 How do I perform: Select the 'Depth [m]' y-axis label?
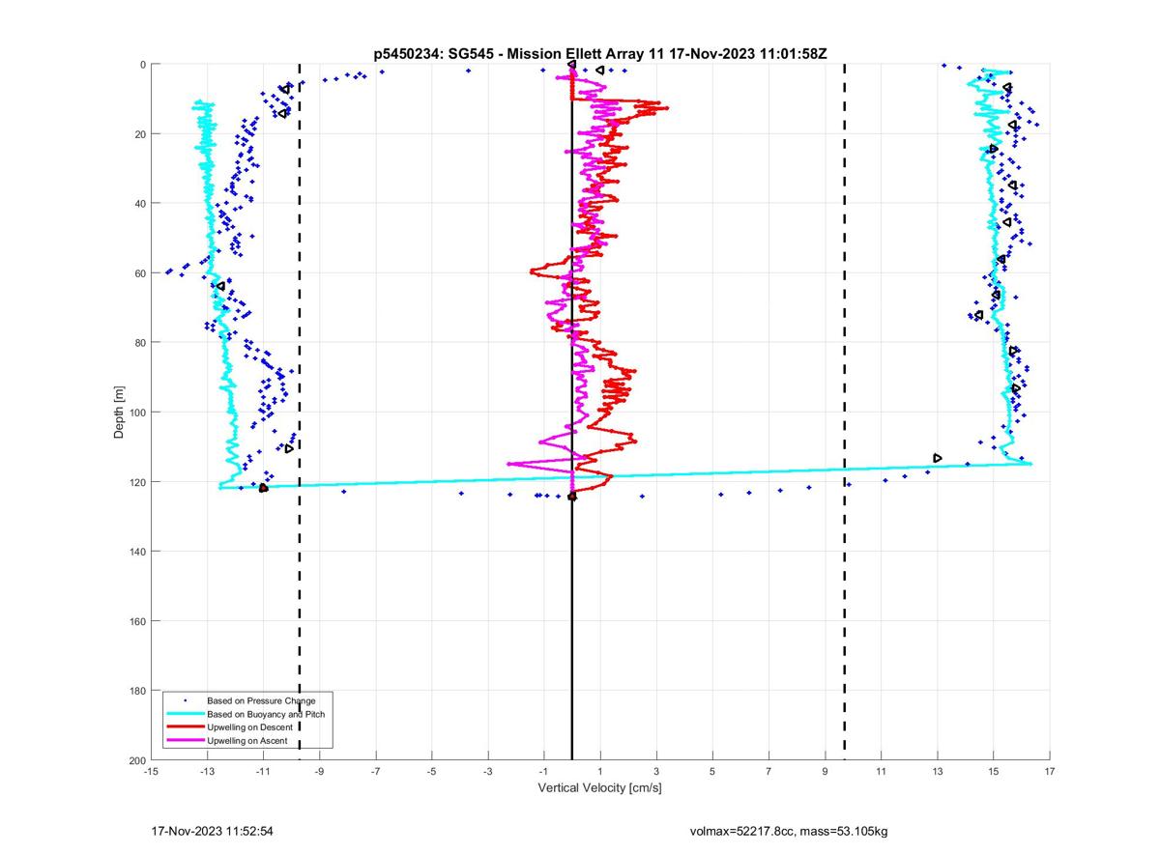119,413
